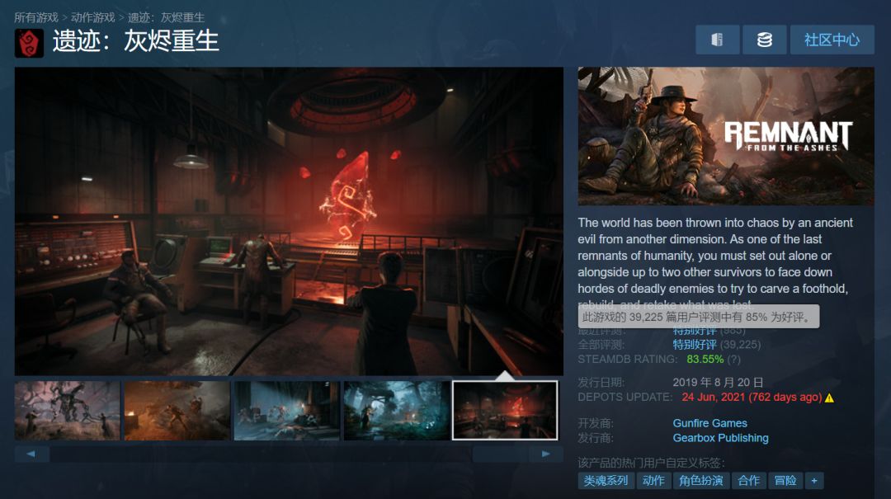Select the 合作 tag
The width and height of the screenshot is (891, 499).
tap(749, 481)
